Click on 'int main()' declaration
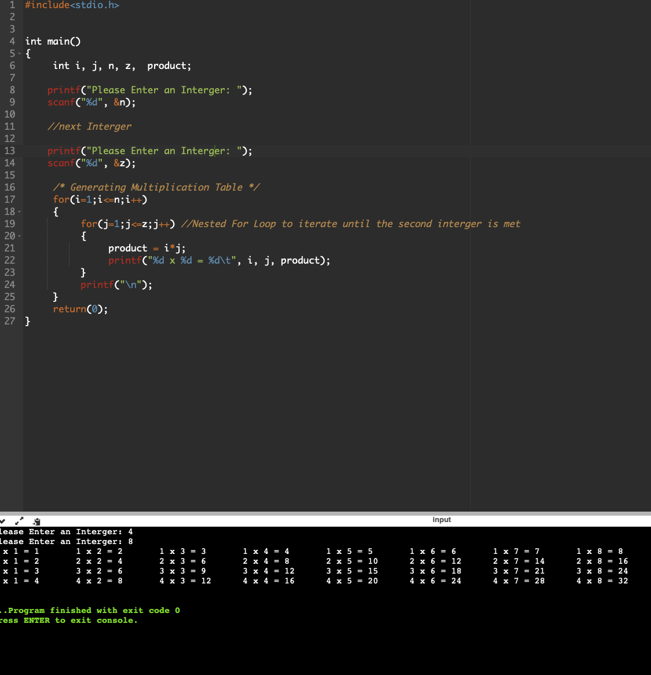Image resolution: width=651 pixels, height=675 pixels. pos(53,41)
